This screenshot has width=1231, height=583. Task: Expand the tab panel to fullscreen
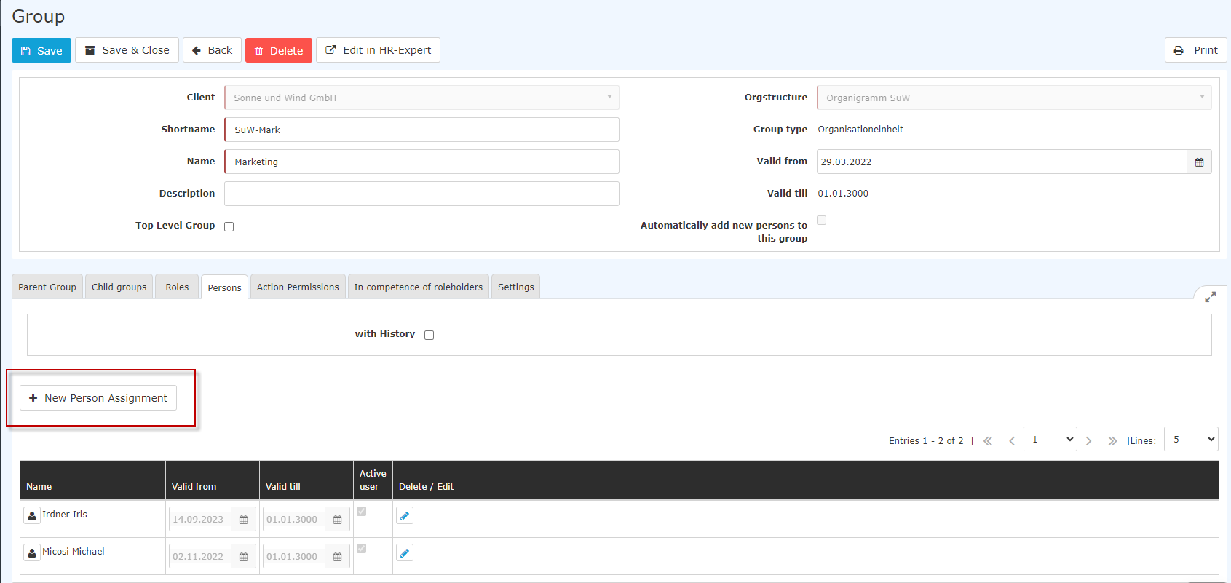1210,297
